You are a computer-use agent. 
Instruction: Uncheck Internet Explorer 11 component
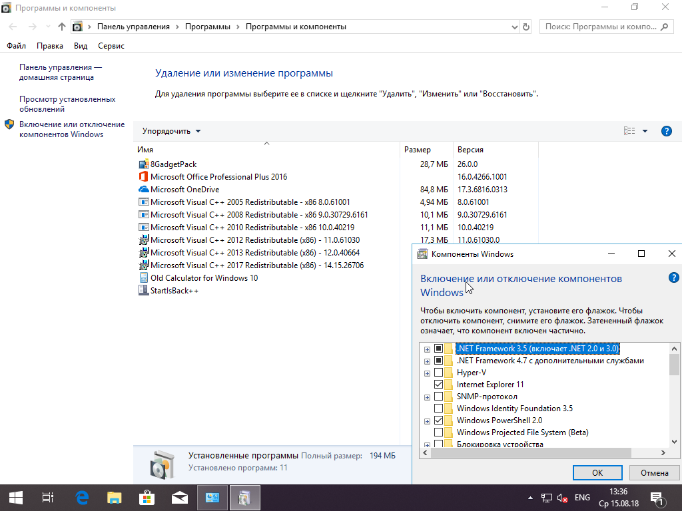point(438,385)
